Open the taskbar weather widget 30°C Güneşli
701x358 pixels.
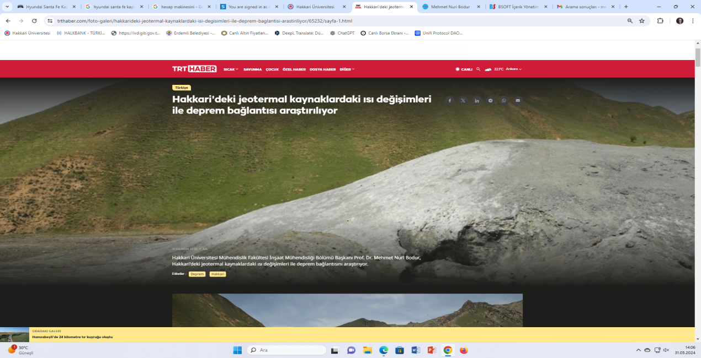20,350
